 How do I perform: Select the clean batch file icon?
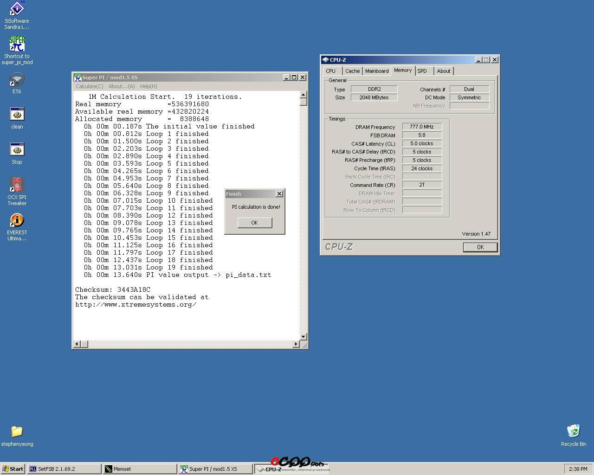pos(17,115)
